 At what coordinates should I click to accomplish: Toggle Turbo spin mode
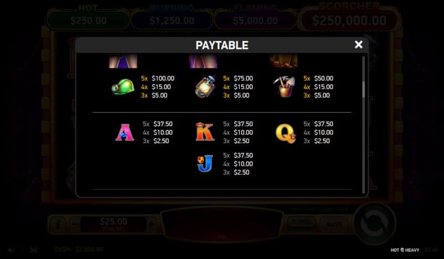(x=302, y=224)
